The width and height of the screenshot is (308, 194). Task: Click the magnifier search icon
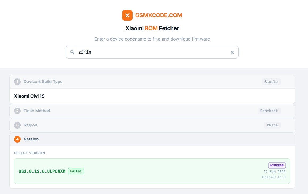click(72, 52)
